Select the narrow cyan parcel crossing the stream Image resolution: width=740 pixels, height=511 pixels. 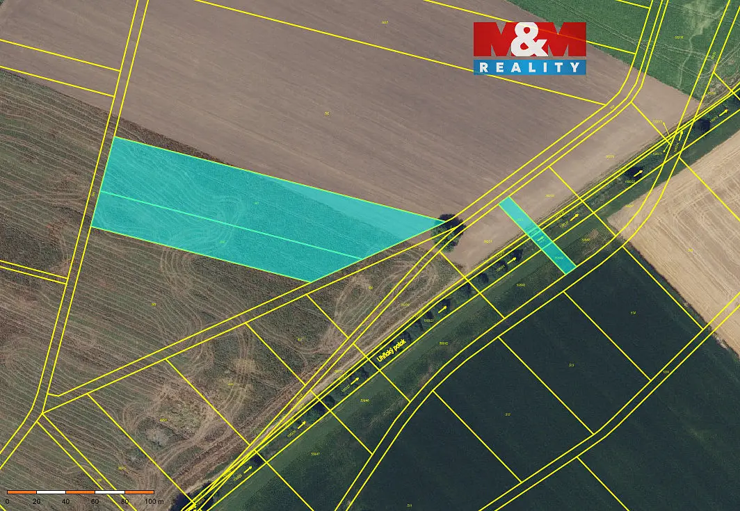coord(538,235)
